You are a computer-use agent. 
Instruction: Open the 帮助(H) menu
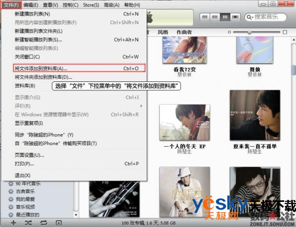[132, 5]
